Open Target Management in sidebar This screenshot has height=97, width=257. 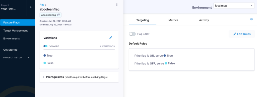[15, 30]
